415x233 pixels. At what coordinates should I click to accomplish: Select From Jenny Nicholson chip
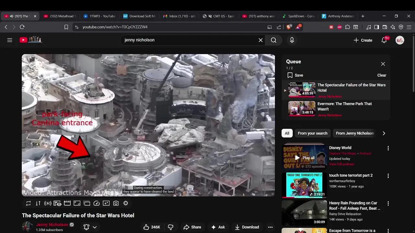pos(355,133)
